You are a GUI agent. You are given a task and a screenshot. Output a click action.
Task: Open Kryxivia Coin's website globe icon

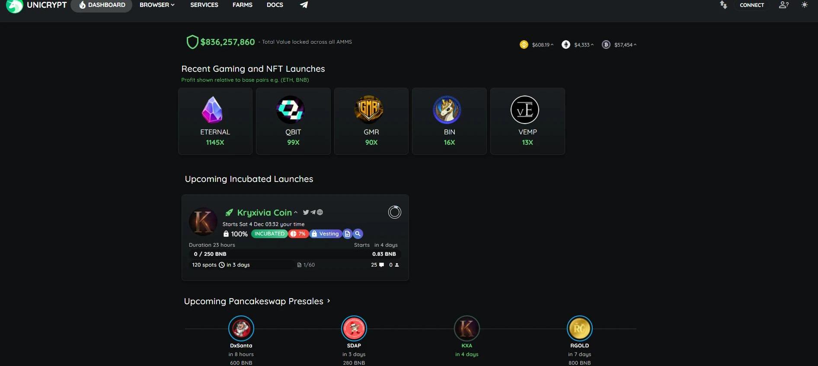point(320,212)
